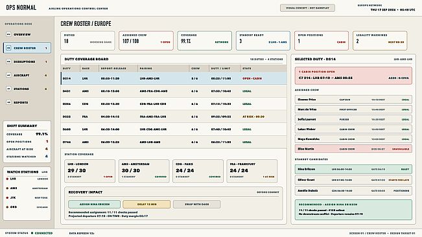Open the Aircraft section
This screenshot has width=422, height=237.
[27, 75]
